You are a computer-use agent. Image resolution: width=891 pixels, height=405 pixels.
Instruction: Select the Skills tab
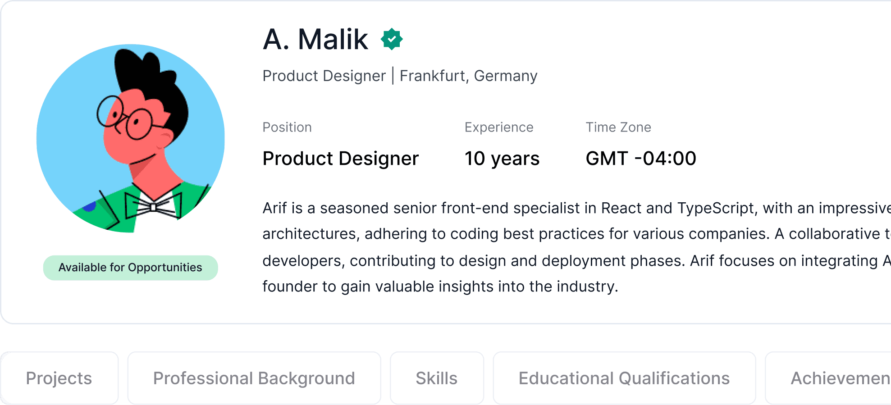[436, 378]
